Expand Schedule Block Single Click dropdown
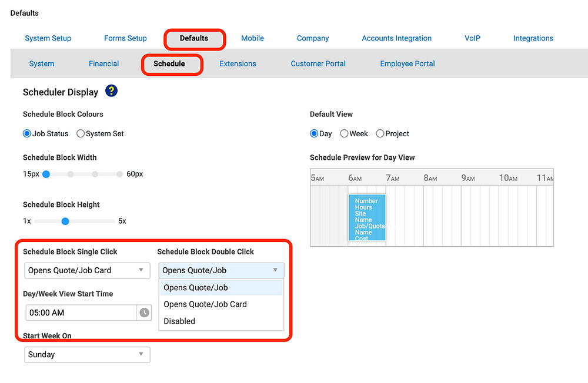The height and width of the screenshot is (383, 588). (87, 271)
